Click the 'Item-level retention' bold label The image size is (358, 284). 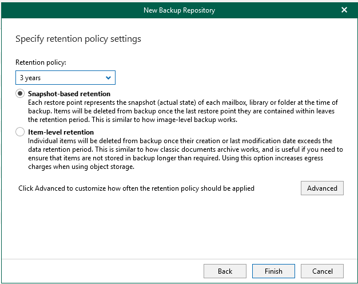pyautogui.click(x=61, y=132)
